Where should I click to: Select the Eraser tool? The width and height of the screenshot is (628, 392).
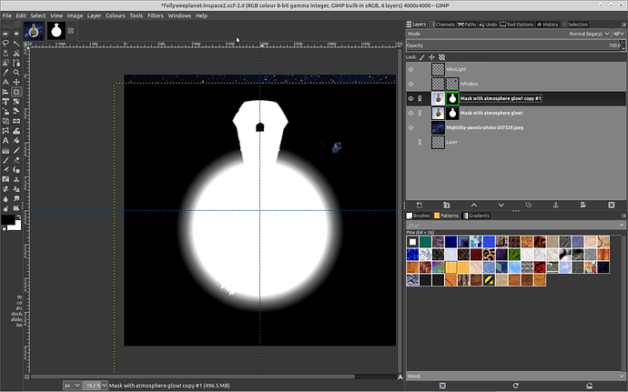pos(16,160)
